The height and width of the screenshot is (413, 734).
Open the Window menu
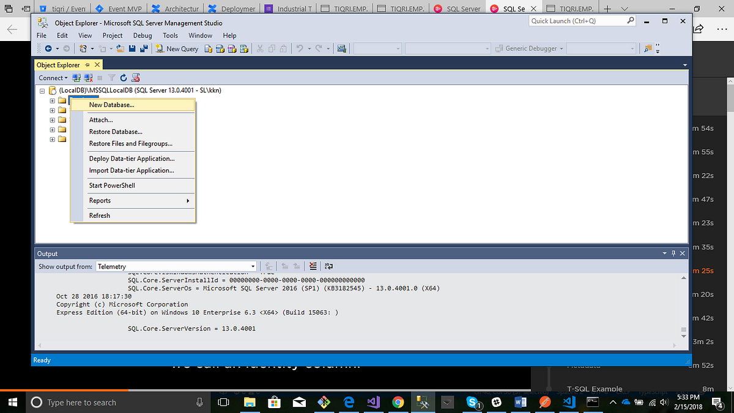coord(200,35)
